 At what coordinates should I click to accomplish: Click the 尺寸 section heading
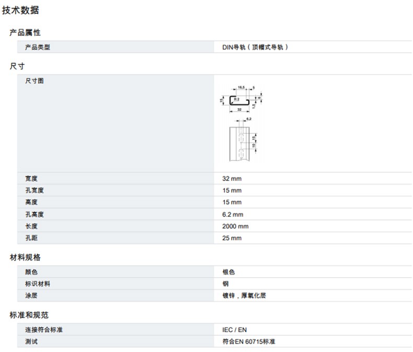[17, 66]
